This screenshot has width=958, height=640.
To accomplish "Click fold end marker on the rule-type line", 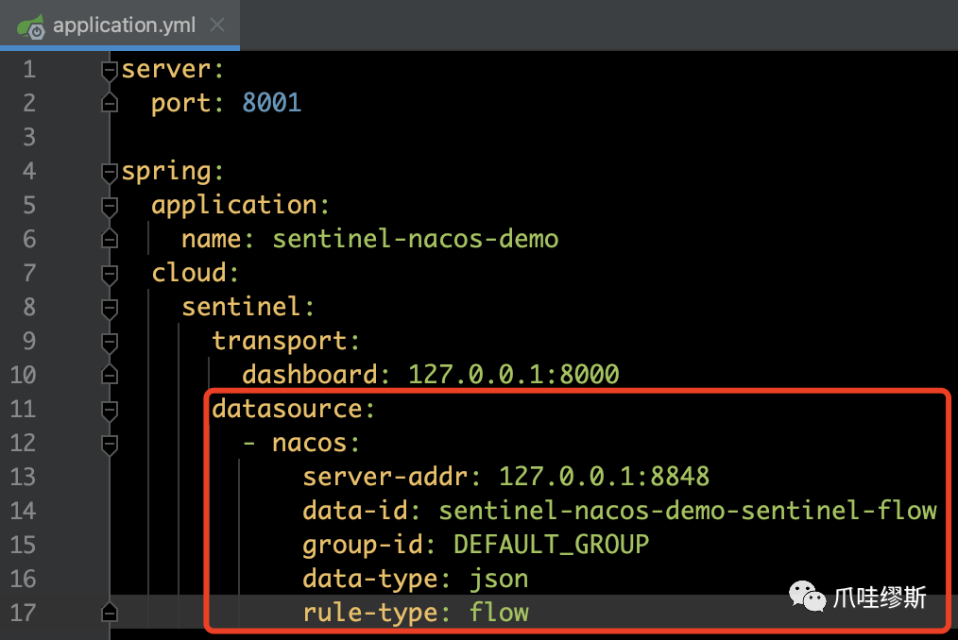I will click(x=110, y=613).
